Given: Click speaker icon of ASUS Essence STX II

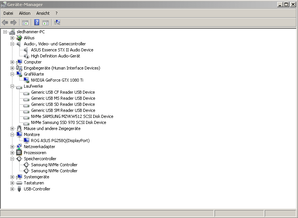Looking at the screenshot, I should [26, 50].
